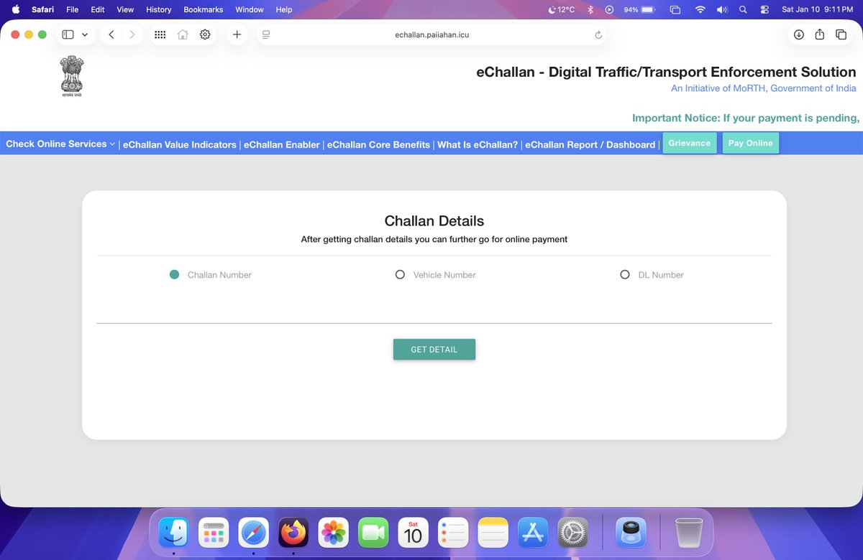Click the battery 94% indicator
Image resolution: width=863 pixels, height=560 pixels.
(639, 9)
